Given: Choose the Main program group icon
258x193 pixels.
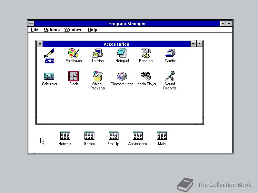Looking at the screenshot, I should point(162,136).
